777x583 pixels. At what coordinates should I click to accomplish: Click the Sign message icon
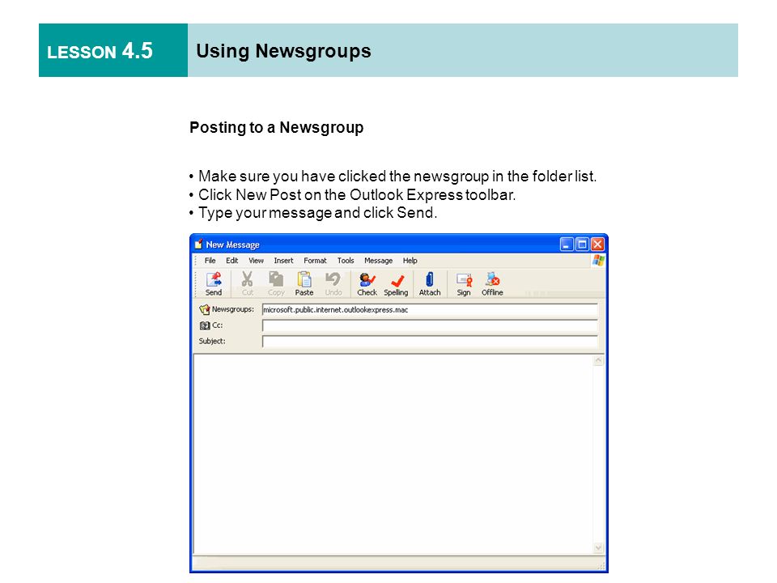(464, 283)
